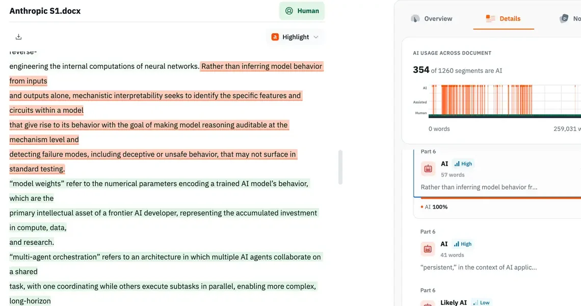Click the '0 words' axis label
Image resolution: width=581 pixels, height=306 pixels.
(439, 129)
